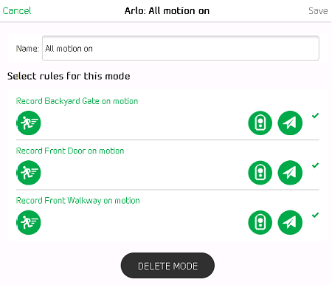Click the Select rules for this mode heading
This screenshot has height=285, width=332.
click(69, 76)
